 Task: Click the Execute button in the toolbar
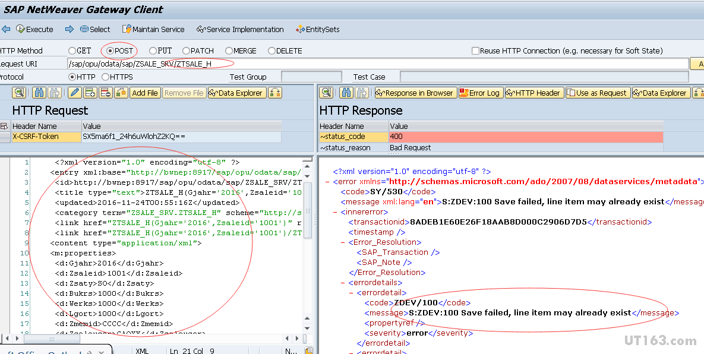(x=34, y=29)
